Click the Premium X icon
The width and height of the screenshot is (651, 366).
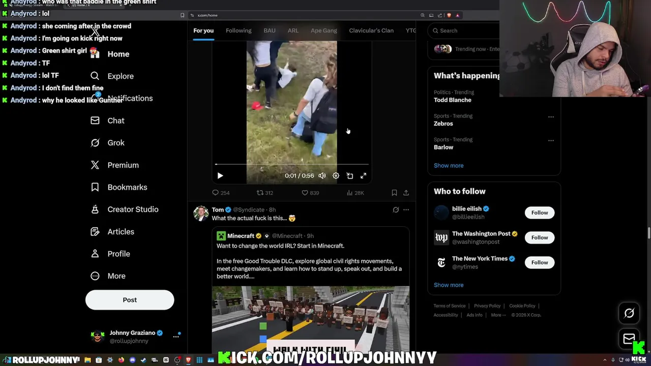click(95, 165)
